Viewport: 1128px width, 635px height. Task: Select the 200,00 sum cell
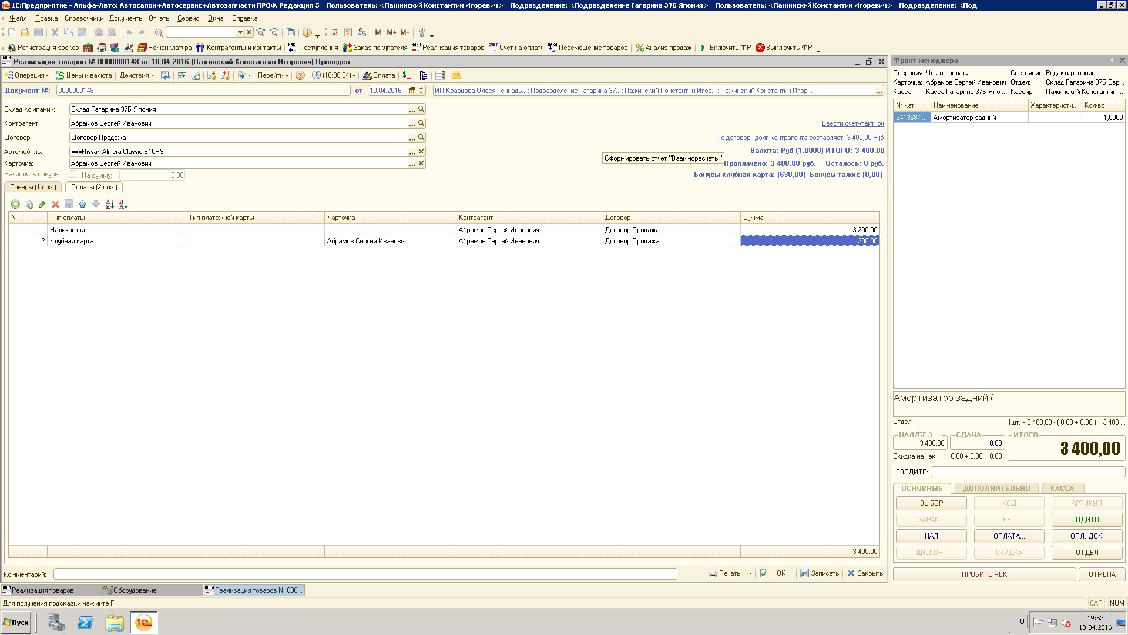(x=810, y=241)
